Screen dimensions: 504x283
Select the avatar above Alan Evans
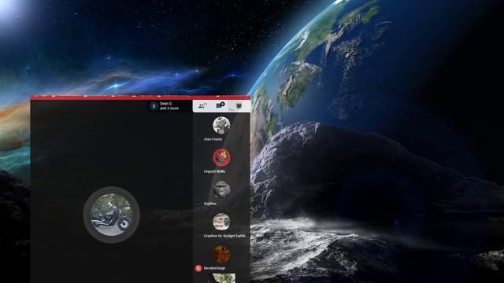(221, 125)
